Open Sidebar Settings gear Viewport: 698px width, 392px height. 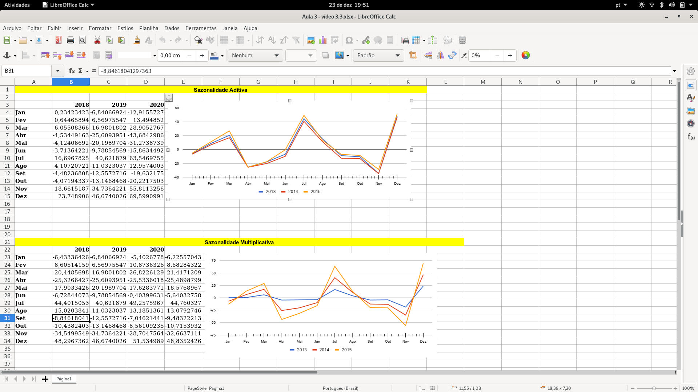pos(691,71)
